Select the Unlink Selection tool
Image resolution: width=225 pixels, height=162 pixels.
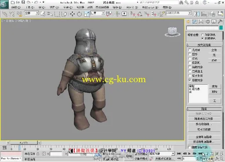click(x=12, y=14)
